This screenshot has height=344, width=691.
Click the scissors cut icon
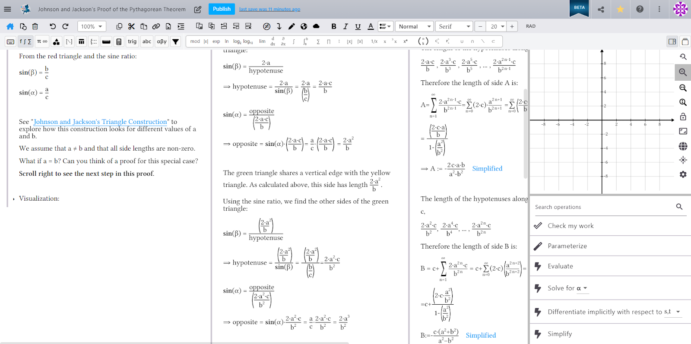(x=131, y=26)
